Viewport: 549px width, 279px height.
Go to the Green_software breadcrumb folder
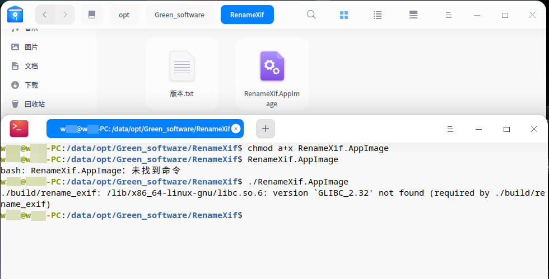[x=179, y=15]
